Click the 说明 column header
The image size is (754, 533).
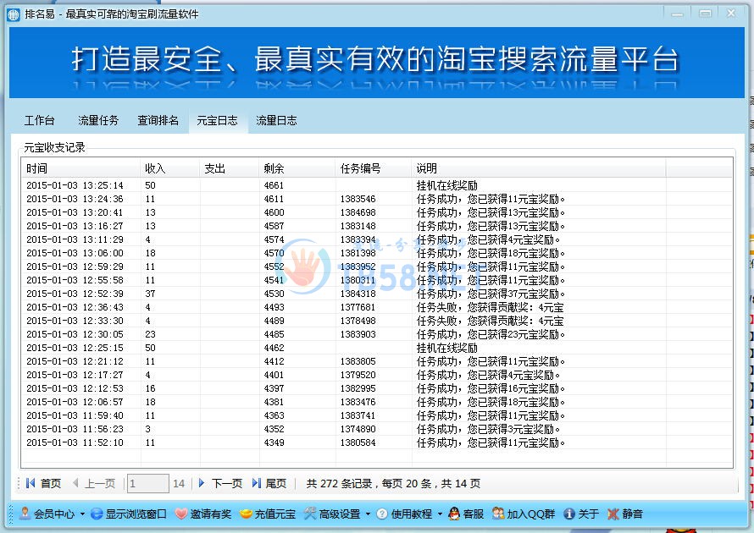(539, 168)
